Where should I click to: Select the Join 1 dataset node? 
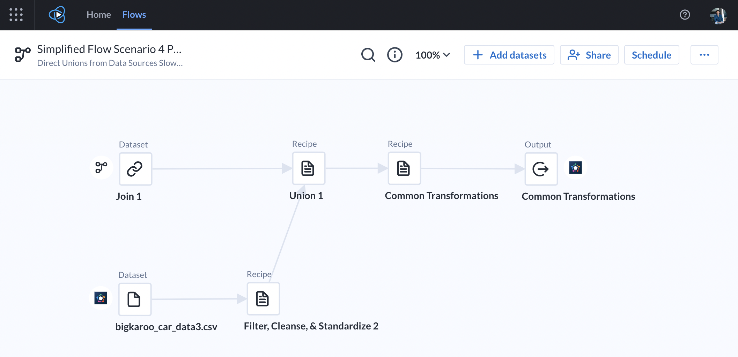[x=135, y=169]
